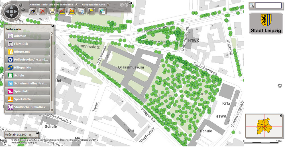Open the help question mark icon
The width and height of the screenshot is (285, 147).
click(x=126, y=5)
